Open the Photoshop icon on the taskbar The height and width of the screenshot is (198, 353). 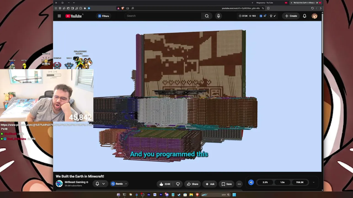click(x=155, y=195)
